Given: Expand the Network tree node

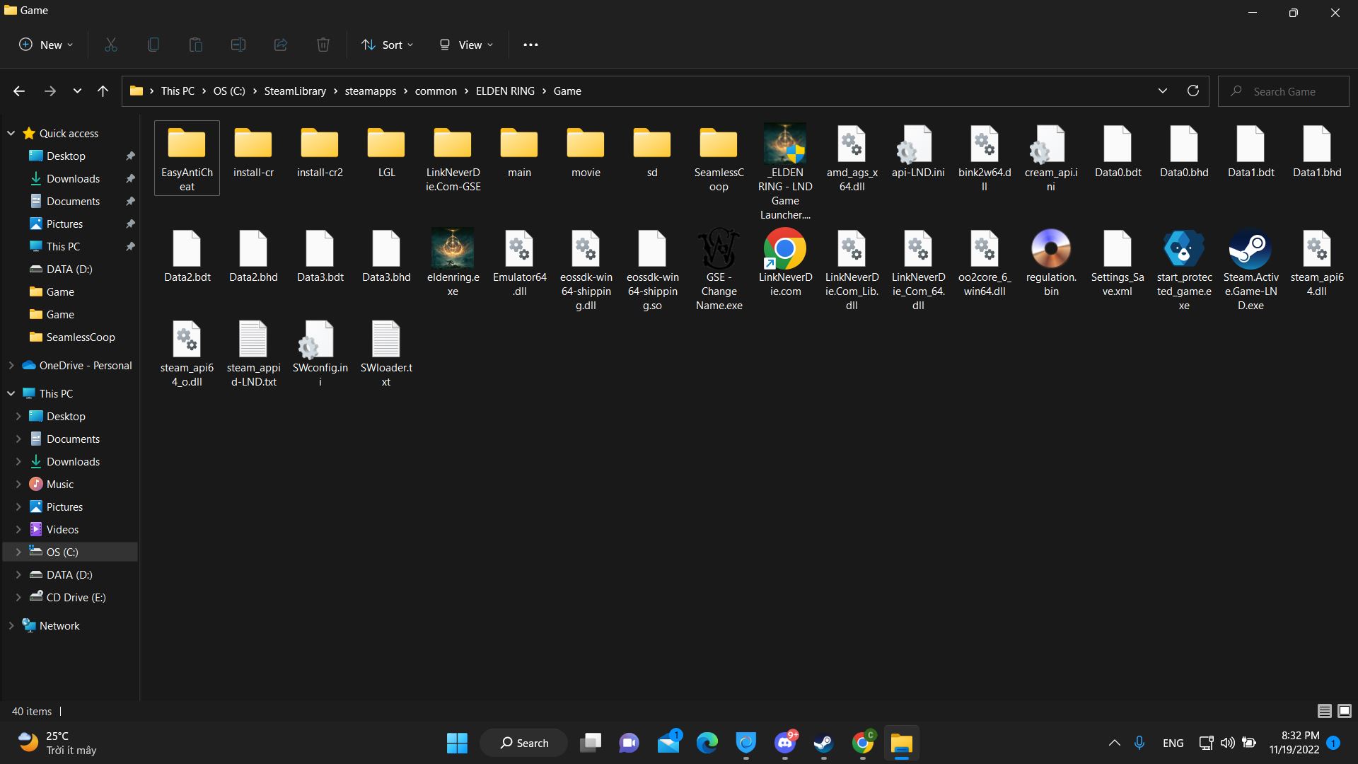Looking at the screenshot, I should [x=11, y=625].
